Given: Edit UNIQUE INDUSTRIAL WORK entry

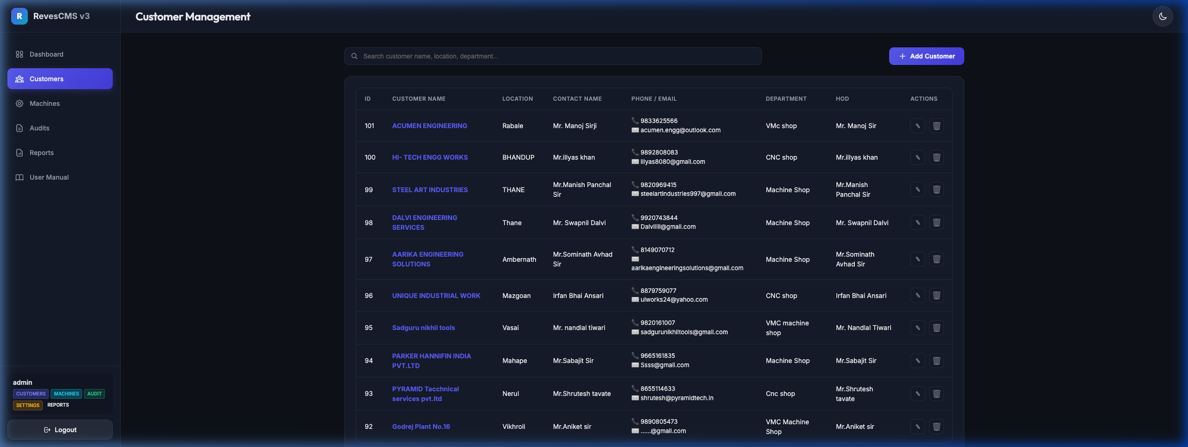Looking at the screenshot, I should (x=917, y=295).
